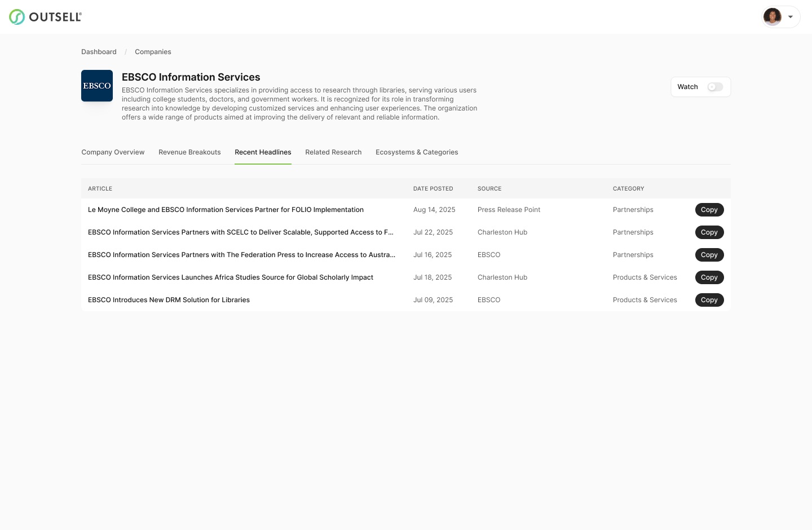Viewport: 812px width, 530px height.
Task: Click the Outsell logo
Action: point(45,17)
